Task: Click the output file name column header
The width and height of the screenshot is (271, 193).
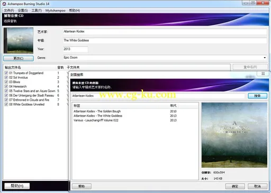Action: coord(30,67)
